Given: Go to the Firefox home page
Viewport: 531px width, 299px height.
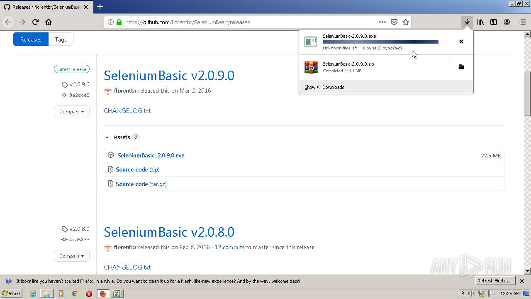Looking at the screenshot, I should pyautogui.click(x=49, y=22).
